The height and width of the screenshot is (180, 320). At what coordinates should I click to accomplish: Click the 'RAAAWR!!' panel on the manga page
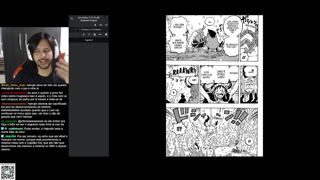(182, 84)
